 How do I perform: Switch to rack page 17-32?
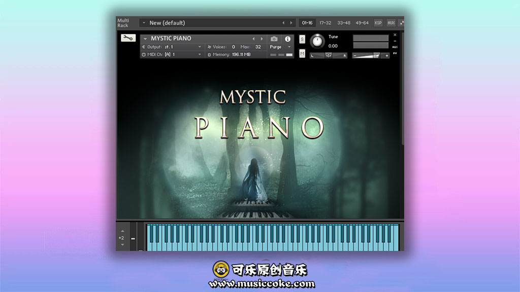pos(326,23)
